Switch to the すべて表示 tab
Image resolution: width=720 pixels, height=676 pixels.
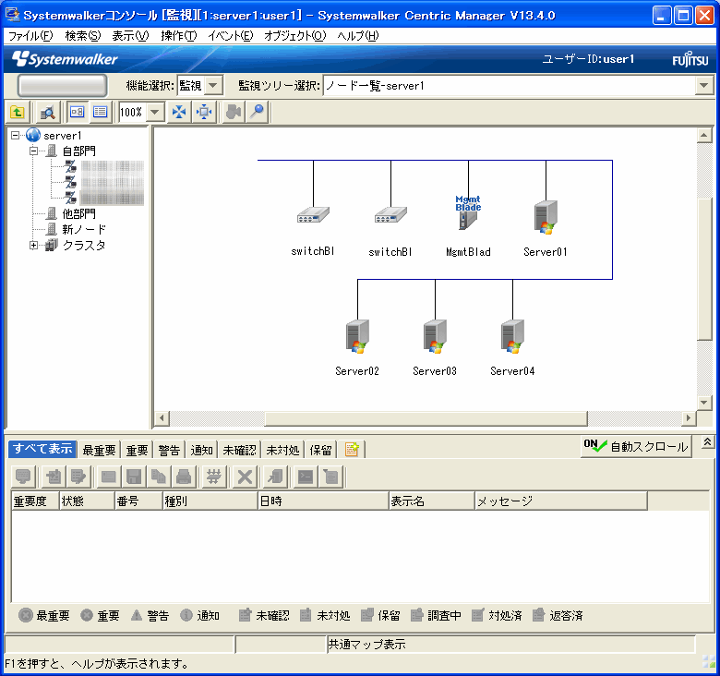pyautogui.click(x=42, y=449)
